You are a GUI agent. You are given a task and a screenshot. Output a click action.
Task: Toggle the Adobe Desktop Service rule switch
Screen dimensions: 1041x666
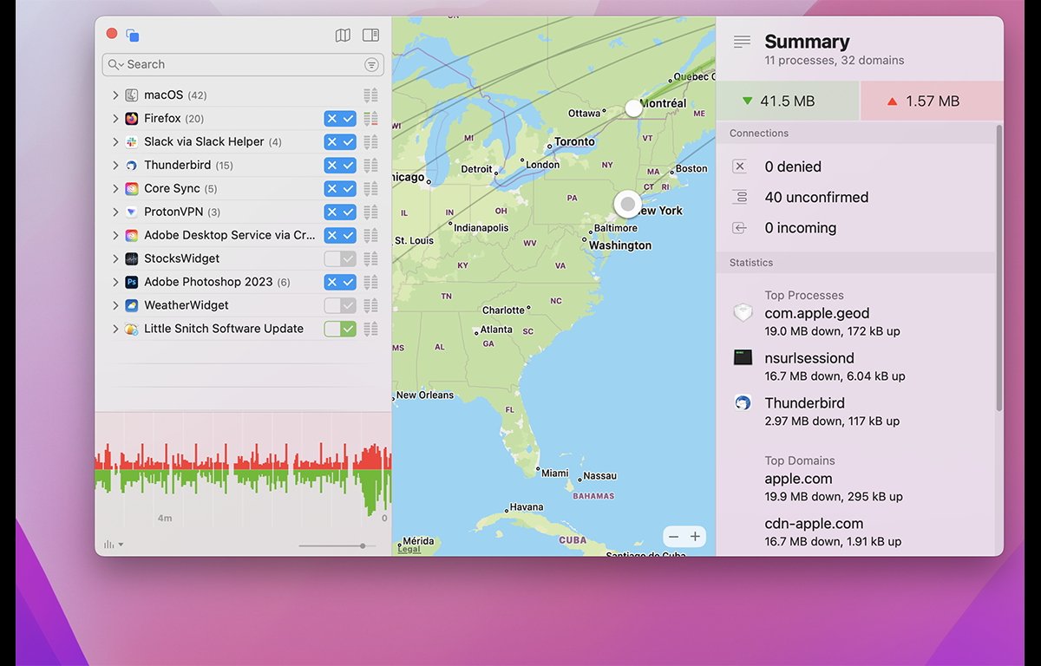[340, 236]
